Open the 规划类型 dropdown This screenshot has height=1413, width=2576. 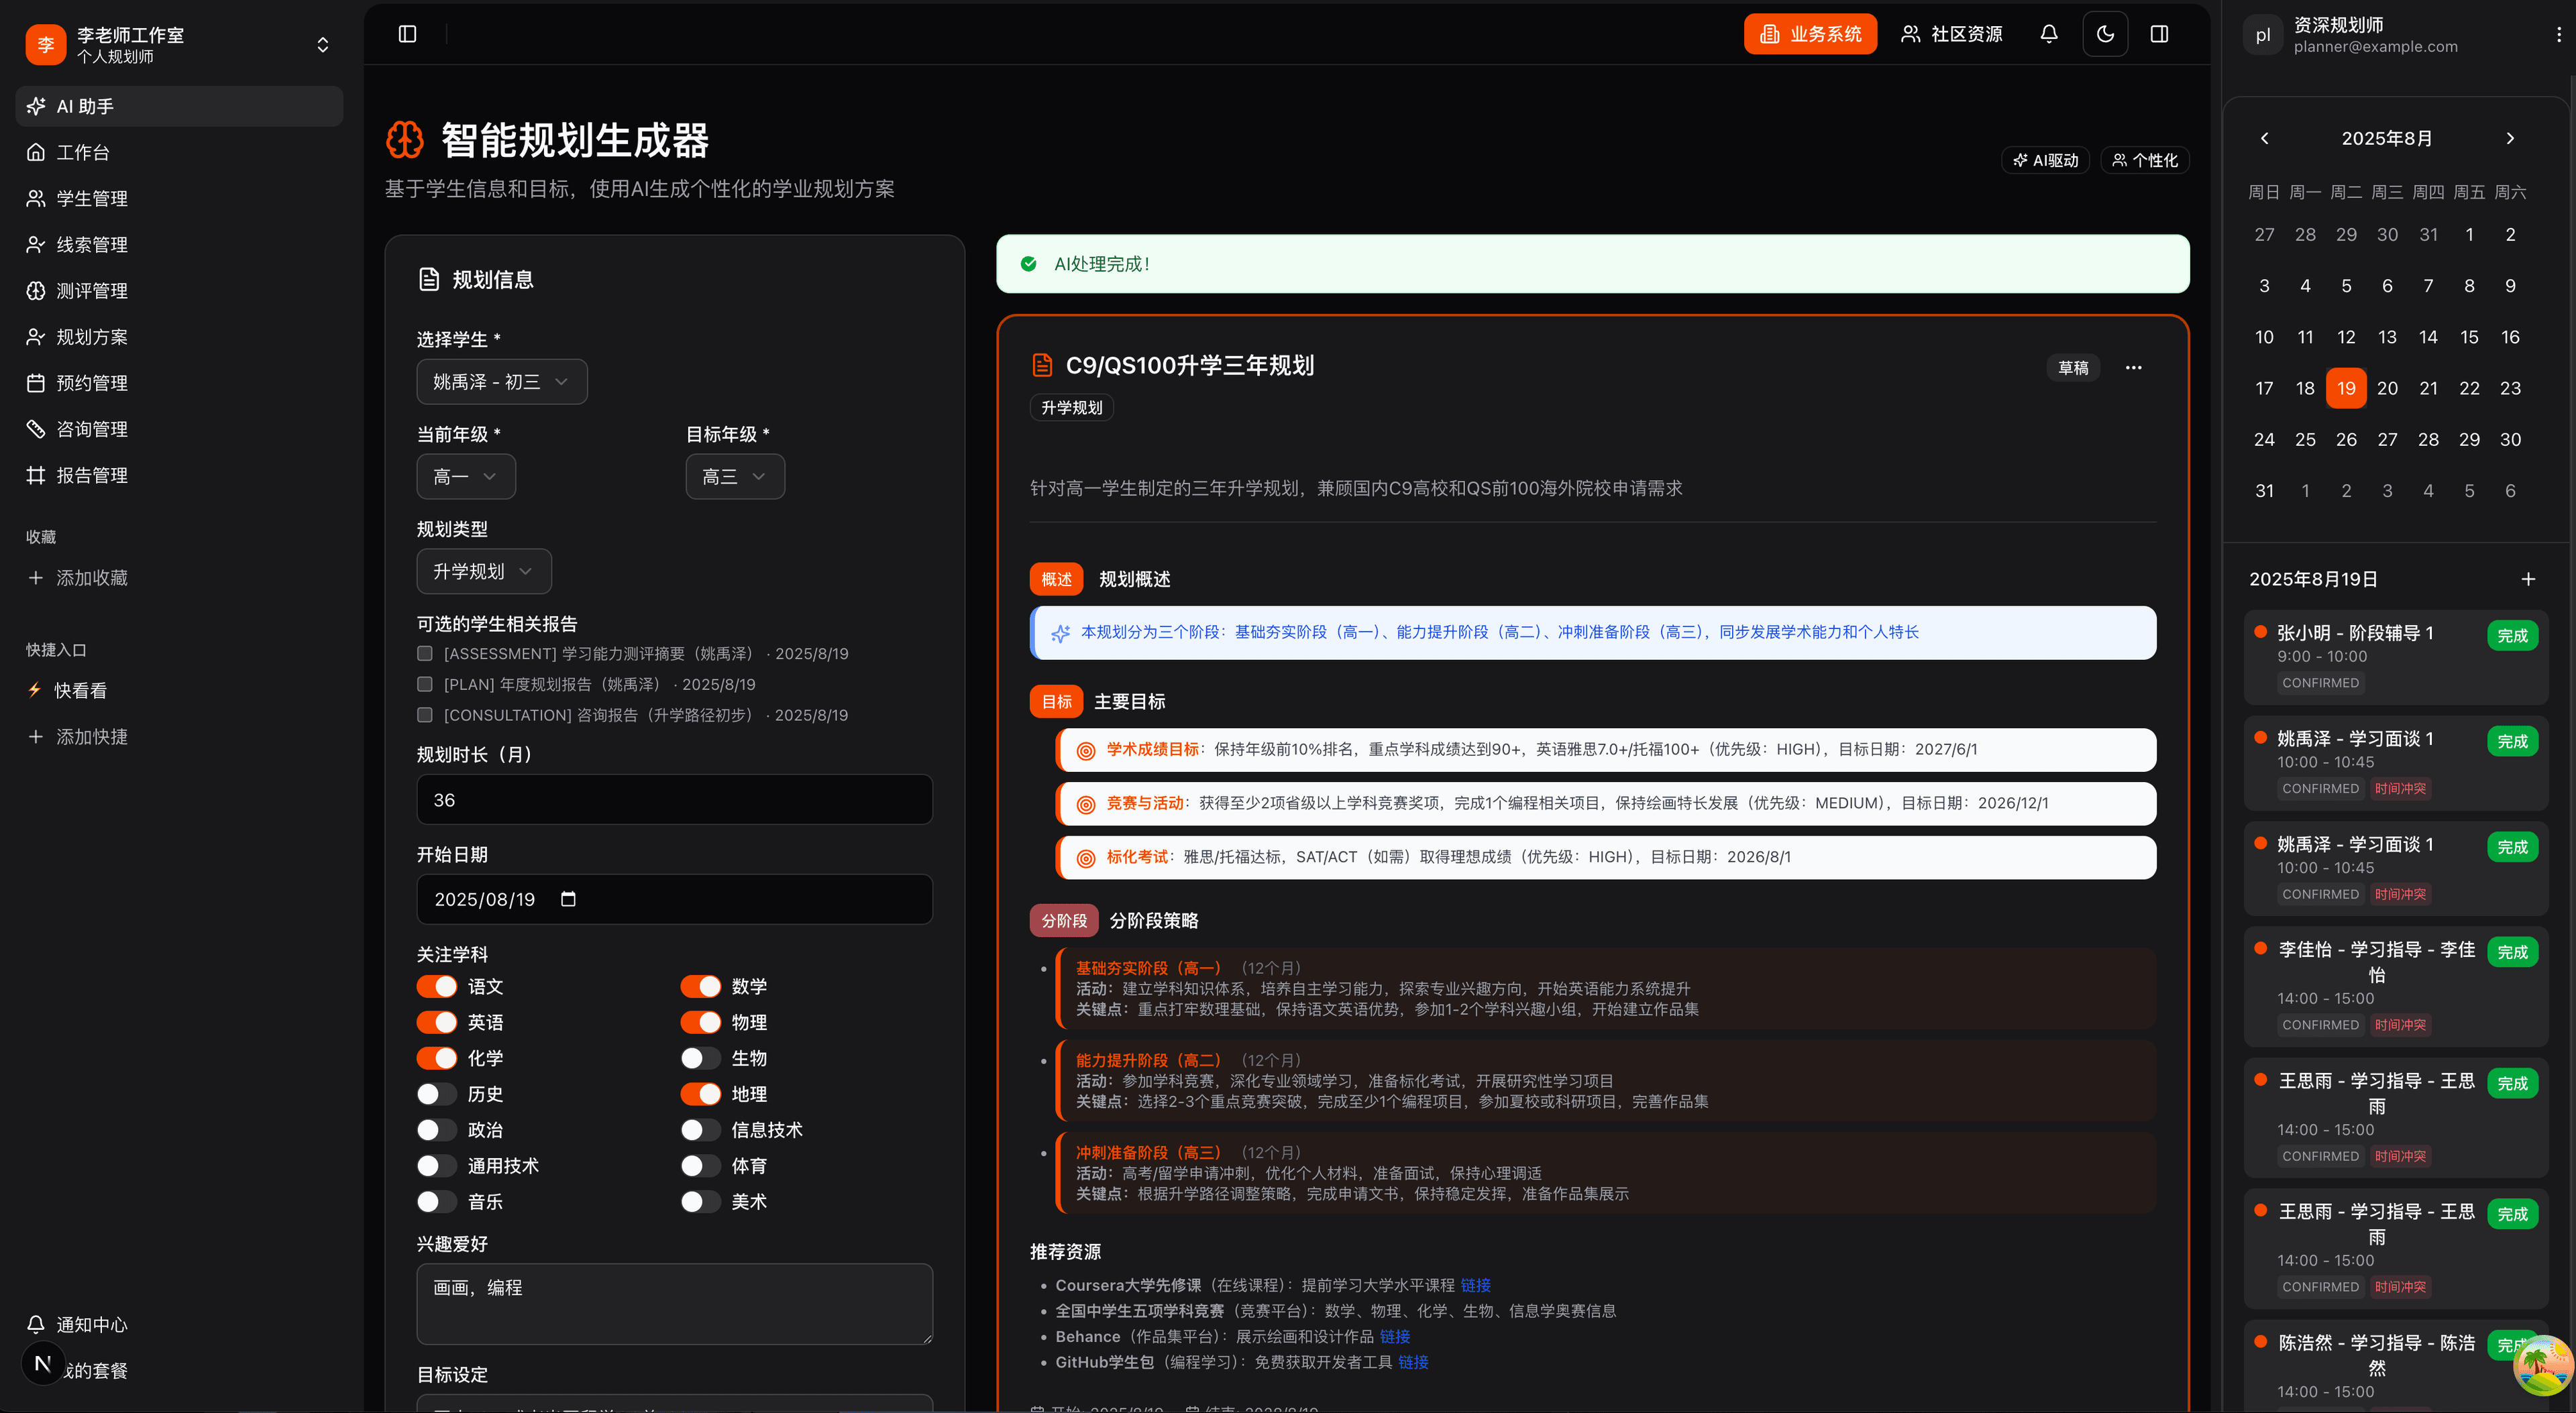tap(483, 570)
